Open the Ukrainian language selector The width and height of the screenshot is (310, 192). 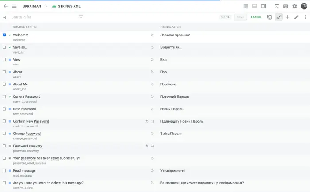tap(32, 6)
